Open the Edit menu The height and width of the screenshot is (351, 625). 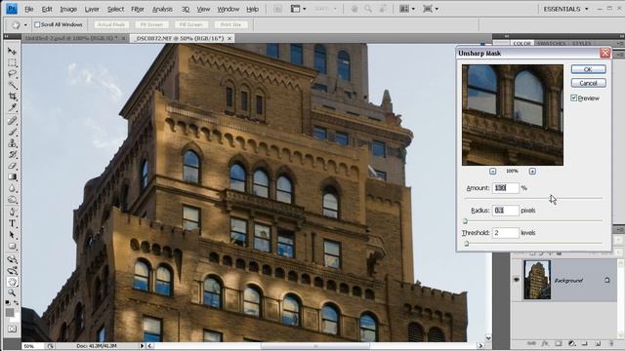click(47, 9)
